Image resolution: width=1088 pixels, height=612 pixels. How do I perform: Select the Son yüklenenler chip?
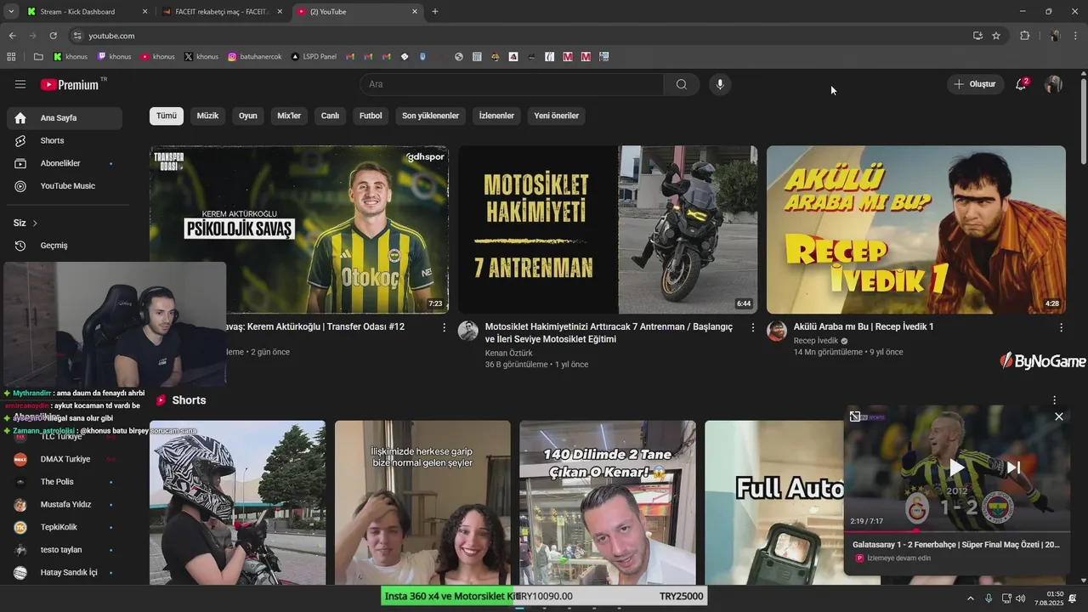pyautogui.click(x=431, y=116)
